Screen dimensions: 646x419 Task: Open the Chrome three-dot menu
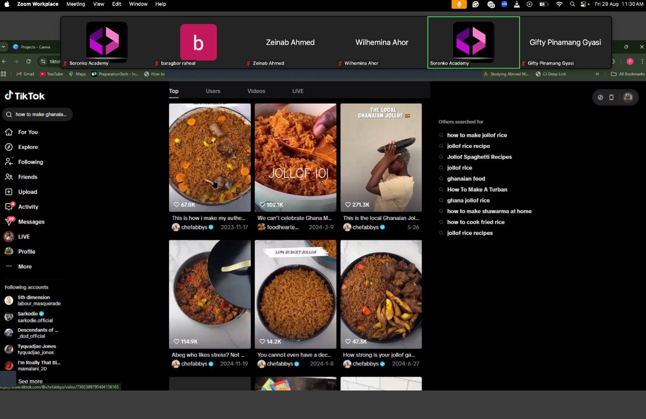(642, 61)
